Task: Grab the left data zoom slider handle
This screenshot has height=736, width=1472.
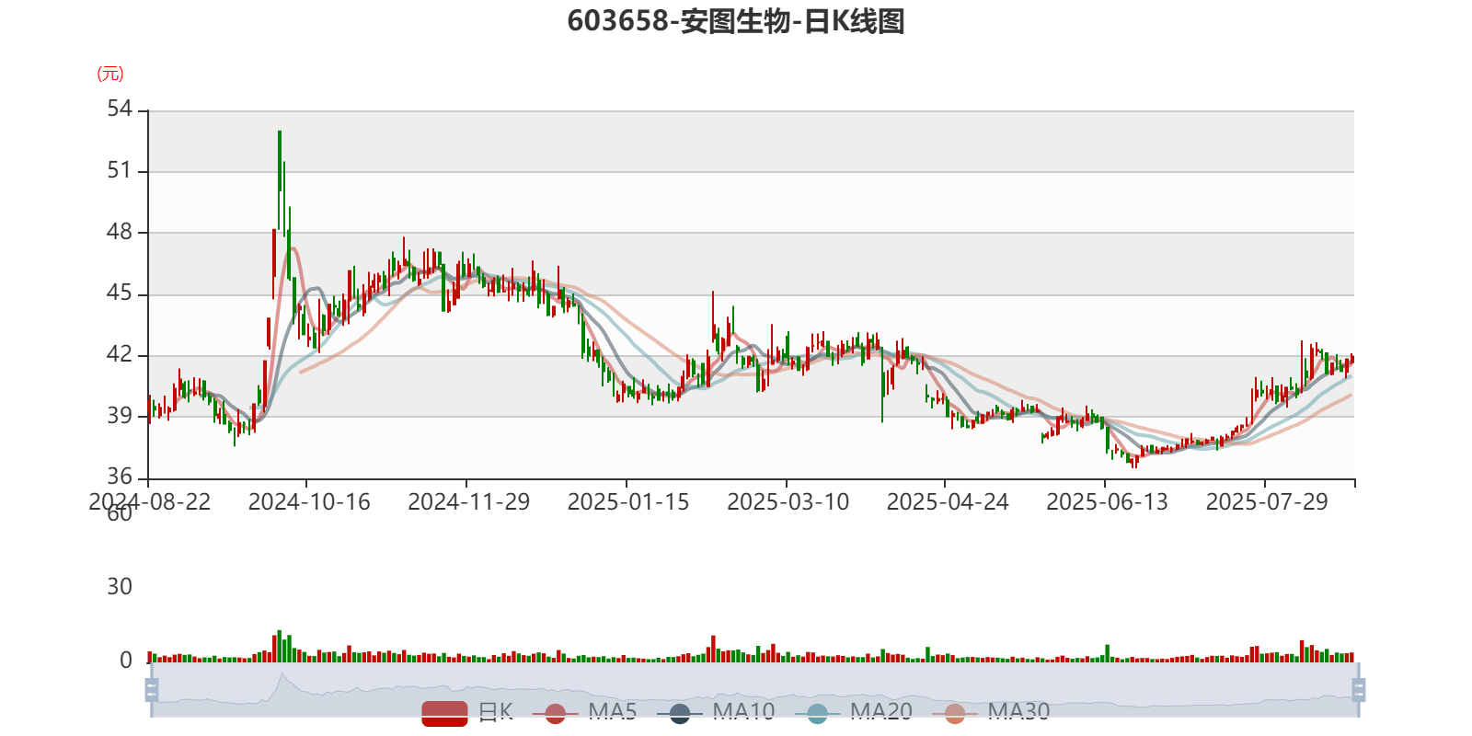Action: pyautogui.click(x=152, y=690)
